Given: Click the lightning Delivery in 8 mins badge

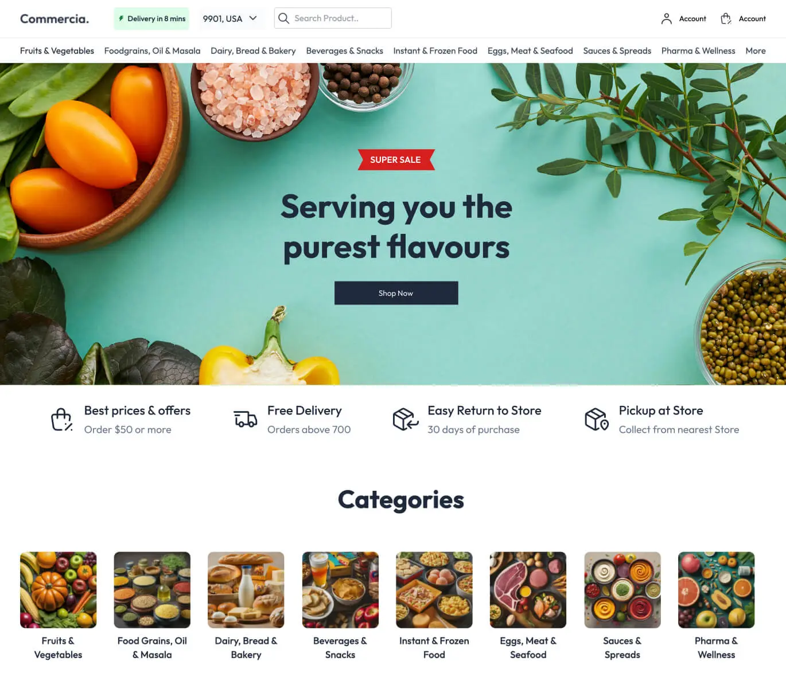Looking at the screenshot, I should coord(151,19).
